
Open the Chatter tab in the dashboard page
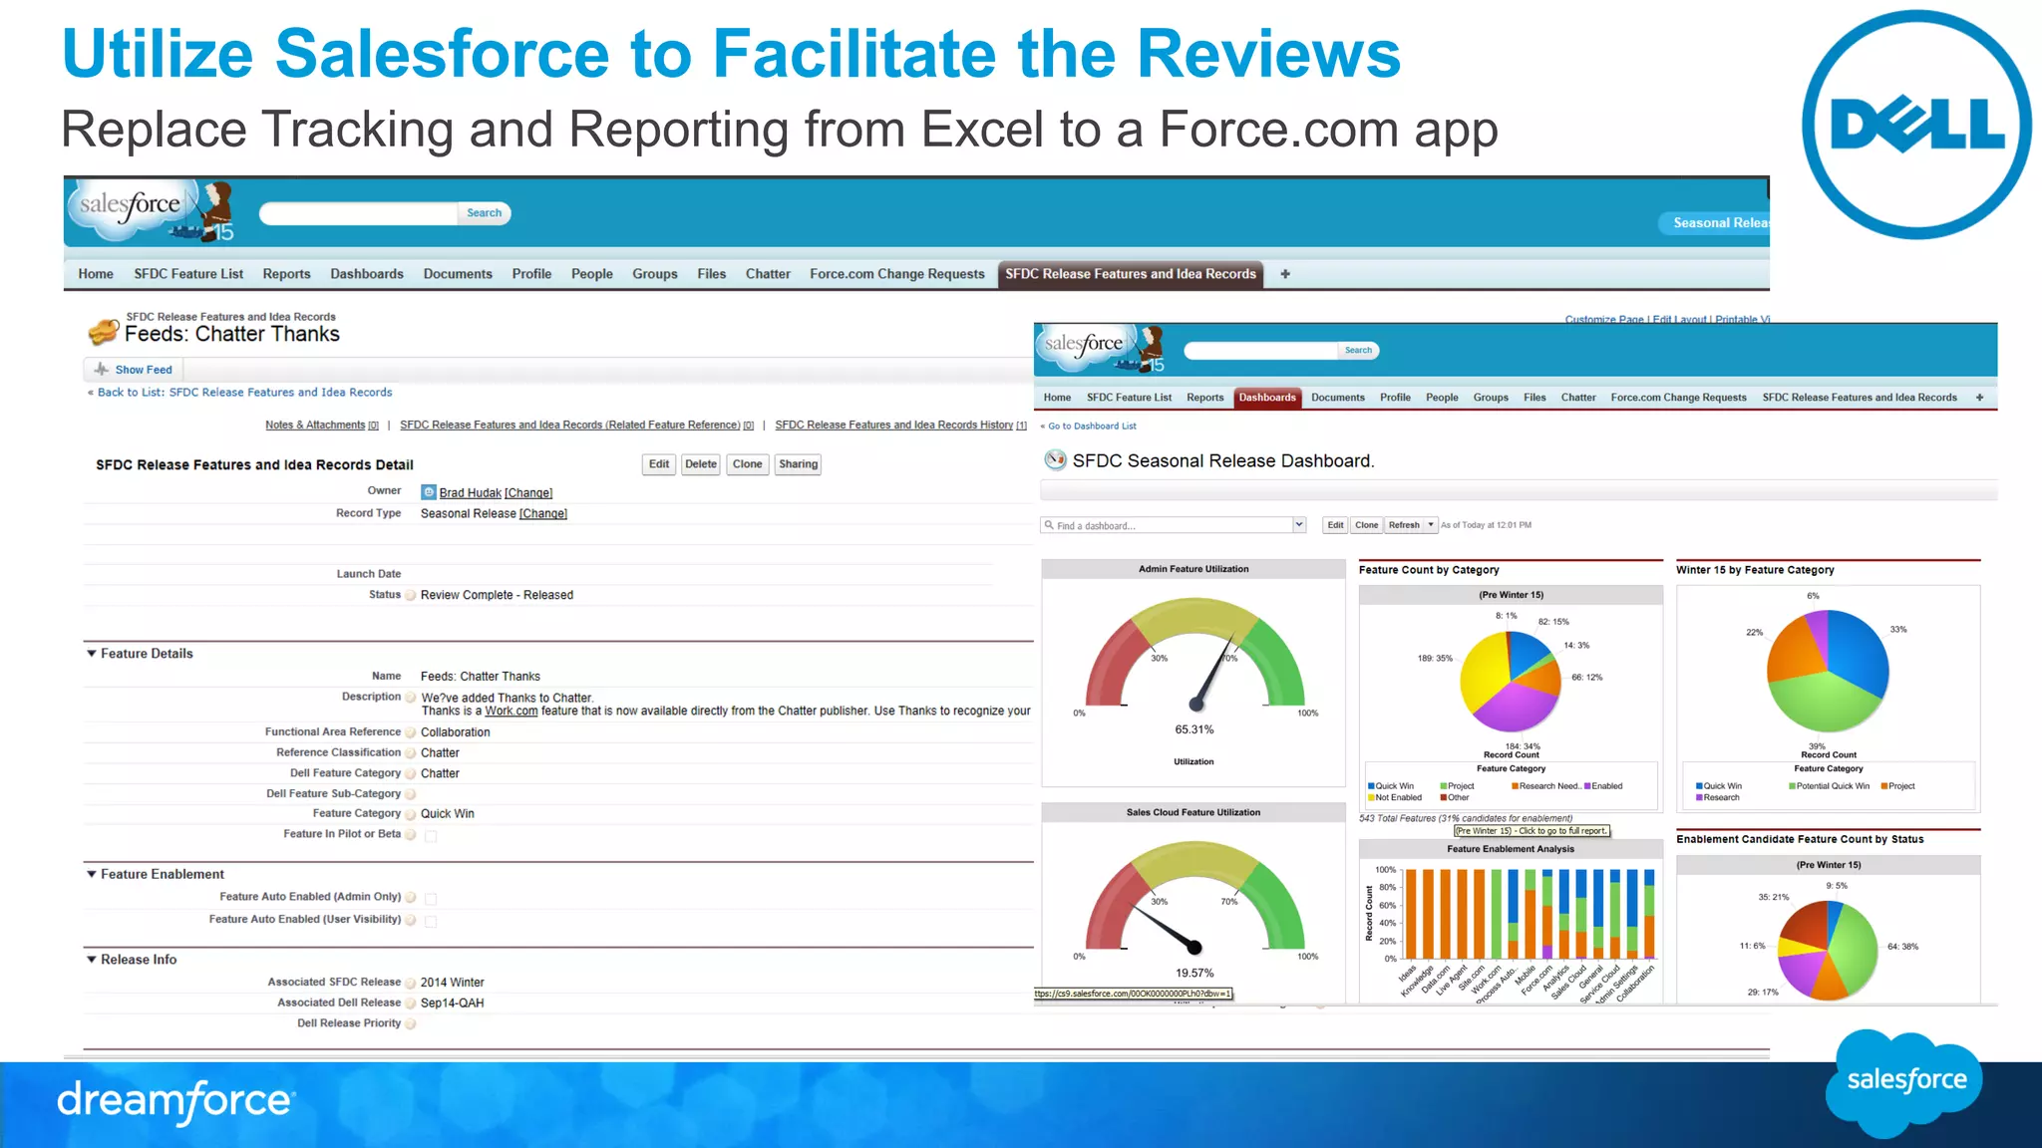(x=1578, y=398)
